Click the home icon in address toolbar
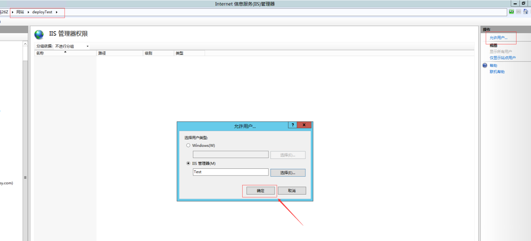 526,12
